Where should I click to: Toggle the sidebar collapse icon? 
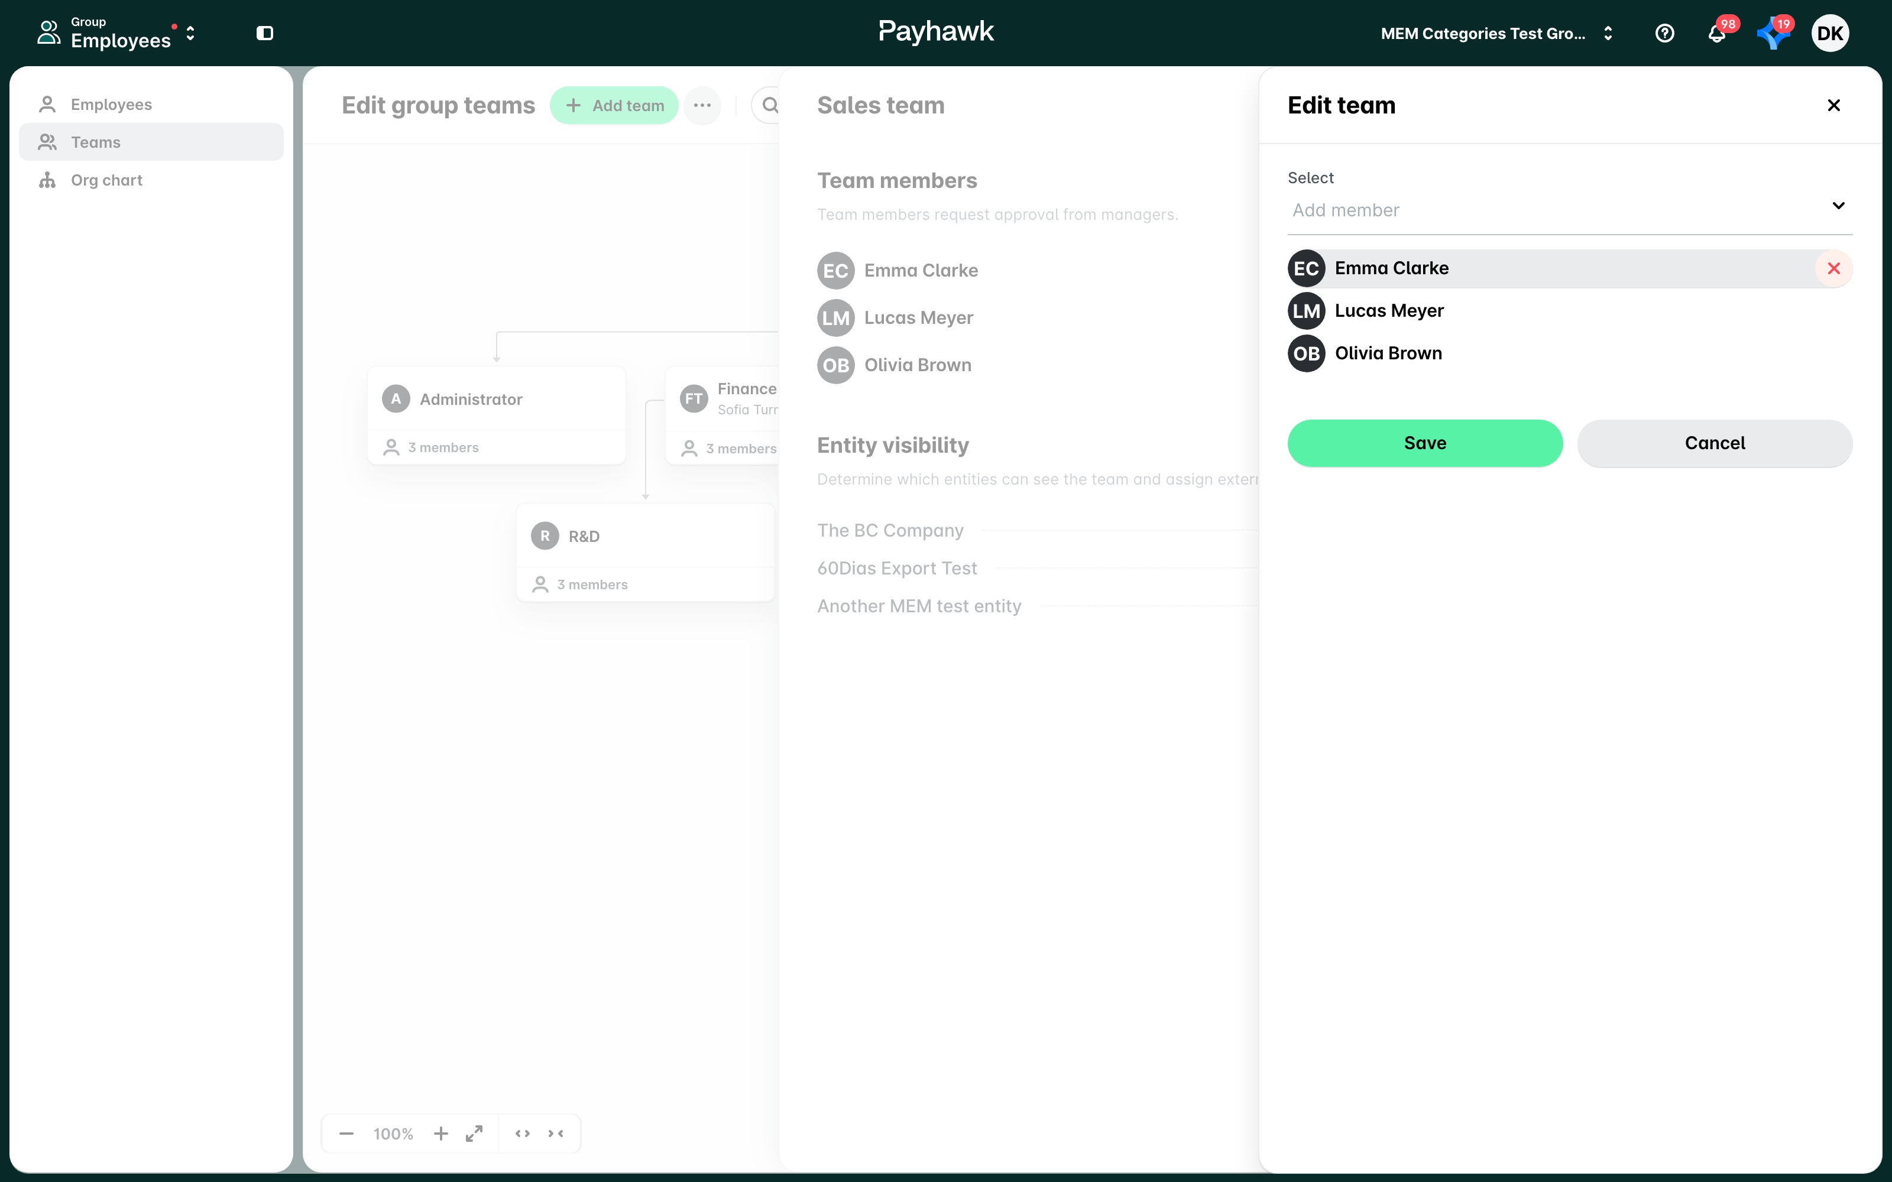pos(265,33)
